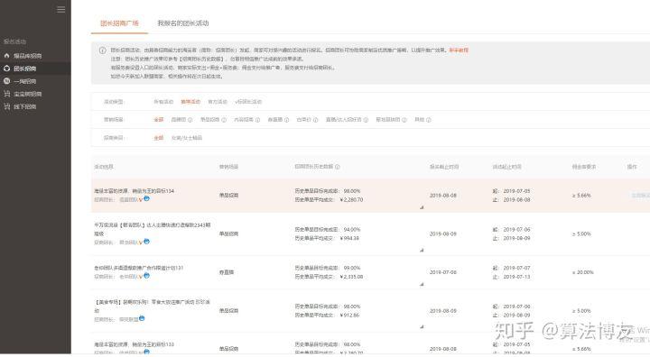Select 其他 marketing scene filter
This screenshot has height=357, width=650.
pyautogui.click(x=420, y=120)
